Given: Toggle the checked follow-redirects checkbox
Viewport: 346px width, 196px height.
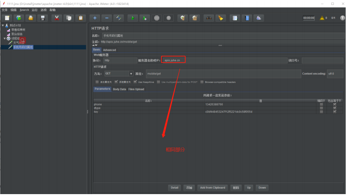Looking at the screenshot, I should (116, 82).
